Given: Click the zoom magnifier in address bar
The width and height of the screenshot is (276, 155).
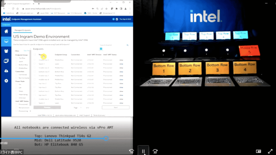Looking at the screenshot, I should (97, 9).
